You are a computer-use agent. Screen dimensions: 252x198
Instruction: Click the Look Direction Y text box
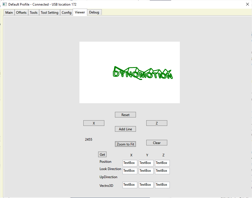(x=146, y=171)
